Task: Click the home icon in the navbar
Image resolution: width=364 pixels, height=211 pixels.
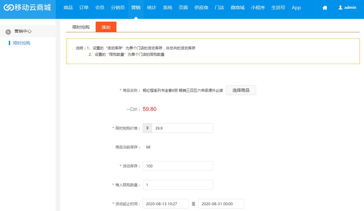Action: click(x=324, y=8)
